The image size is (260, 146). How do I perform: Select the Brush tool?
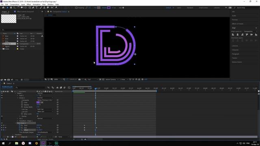(41, 8)
